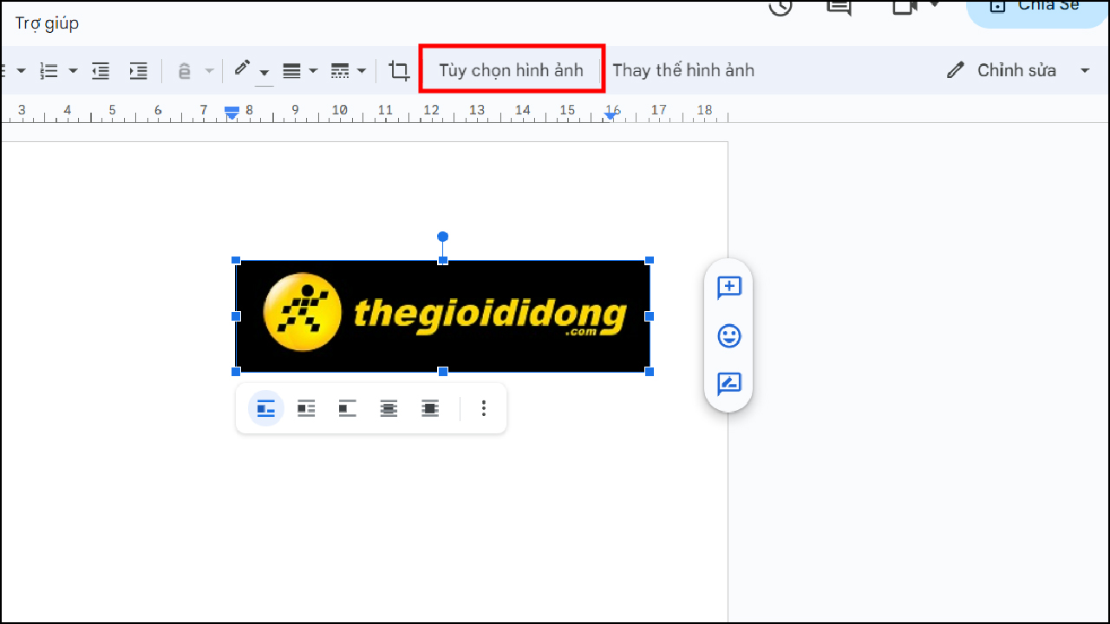Open the Chỉnh sửa mode dropdown
Image resolution: width=1110 pixels, height=624 pixels.
coord(1084,70)
